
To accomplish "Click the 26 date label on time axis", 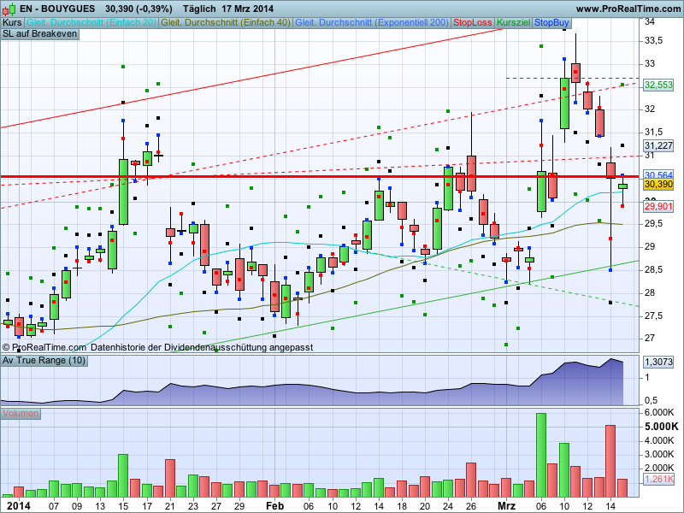I will 471,506.
